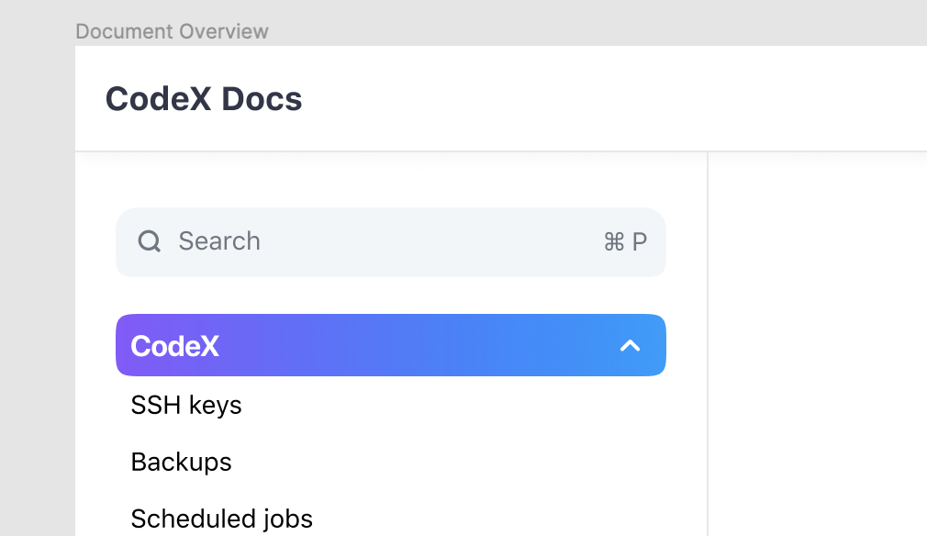Select Scheduled jobs from the navigation tree

221,519
